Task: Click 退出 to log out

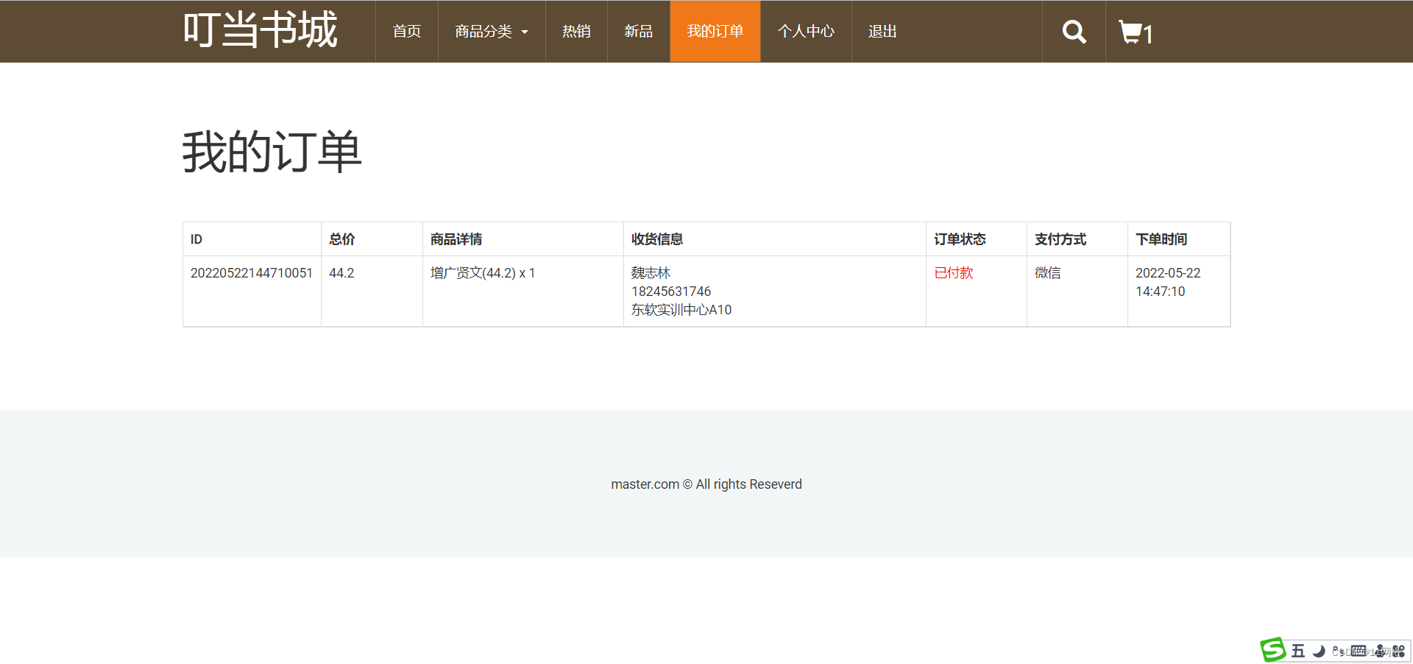Action: 882,32
